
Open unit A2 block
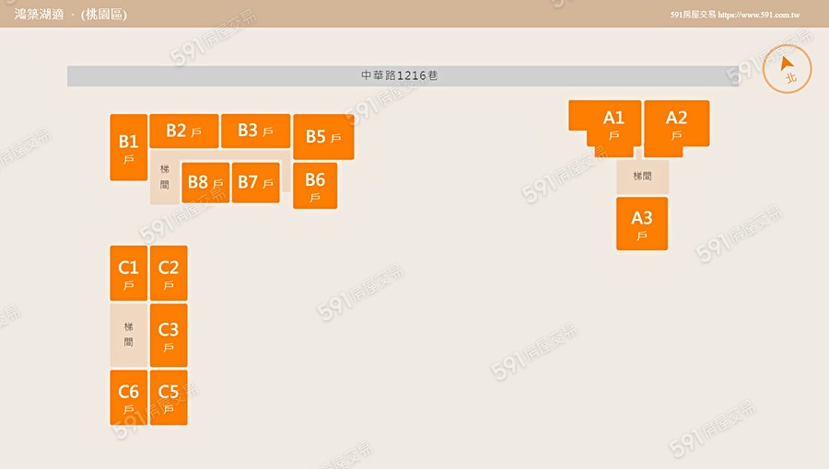676,123
